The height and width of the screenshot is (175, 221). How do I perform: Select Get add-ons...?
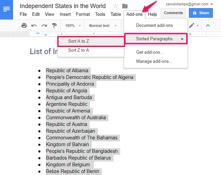click(x=156, y=52)
